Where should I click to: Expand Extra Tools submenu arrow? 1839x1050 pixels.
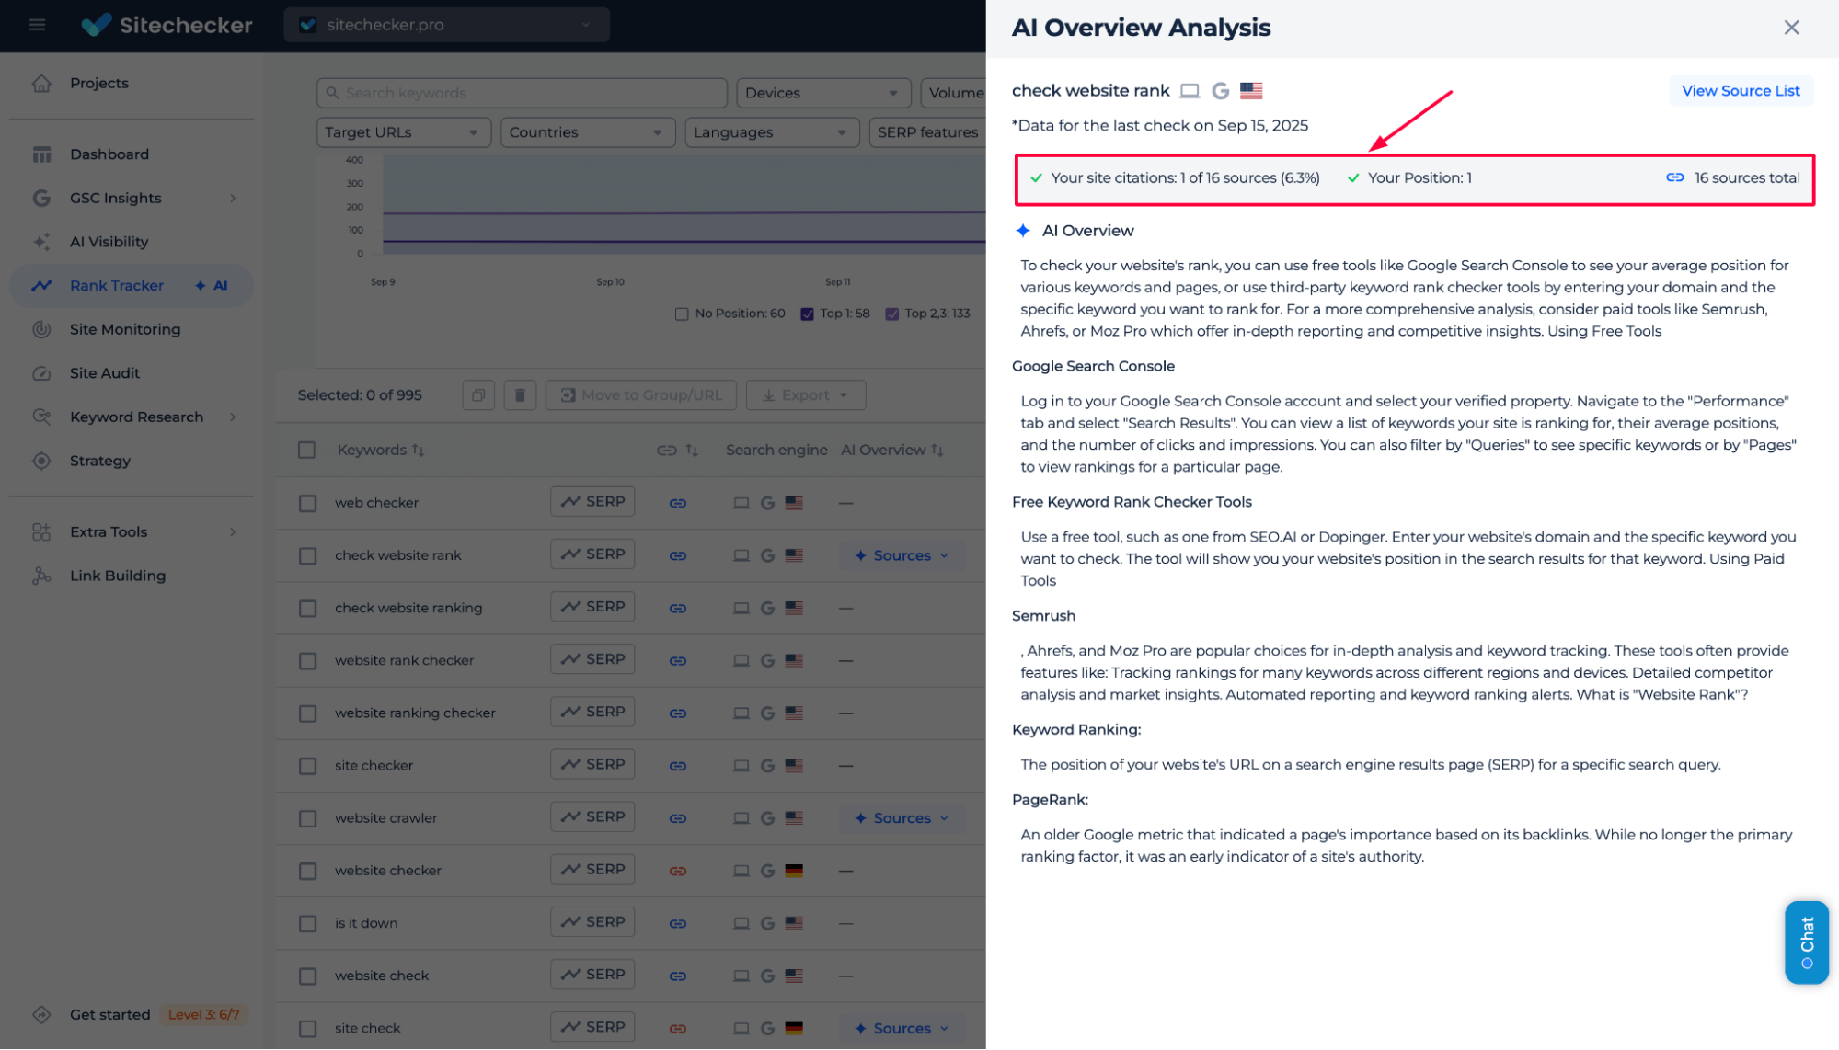(233, 531)
